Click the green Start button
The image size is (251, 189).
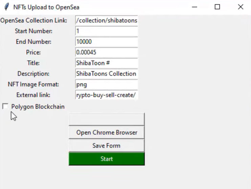click(107, 159)
